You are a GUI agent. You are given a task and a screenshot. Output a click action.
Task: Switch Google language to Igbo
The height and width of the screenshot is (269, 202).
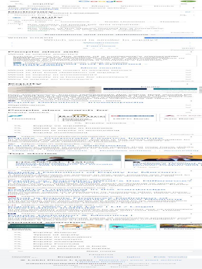(x=133, y=257)
